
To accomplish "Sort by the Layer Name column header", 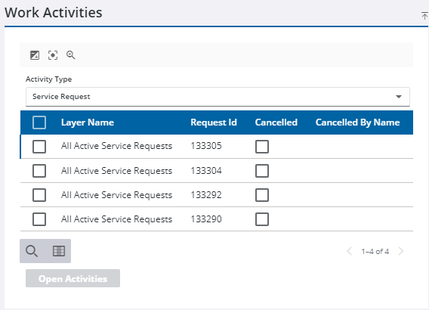I will [88, 122].
